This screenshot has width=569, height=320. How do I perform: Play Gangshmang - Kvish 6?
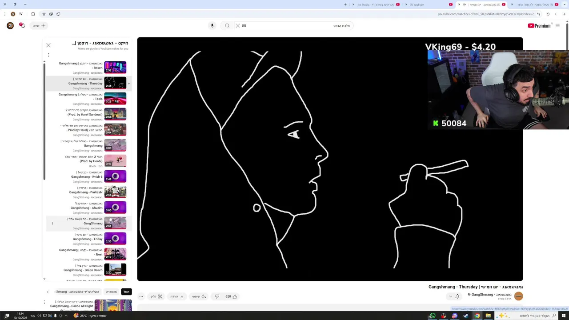click(88, 176)
